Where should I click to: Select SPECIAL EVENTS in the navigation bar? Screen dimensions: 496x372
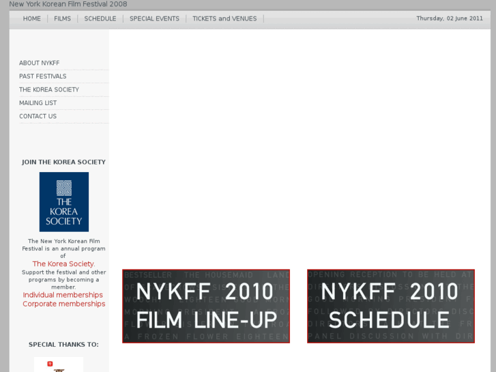click(x=154, y=18)
